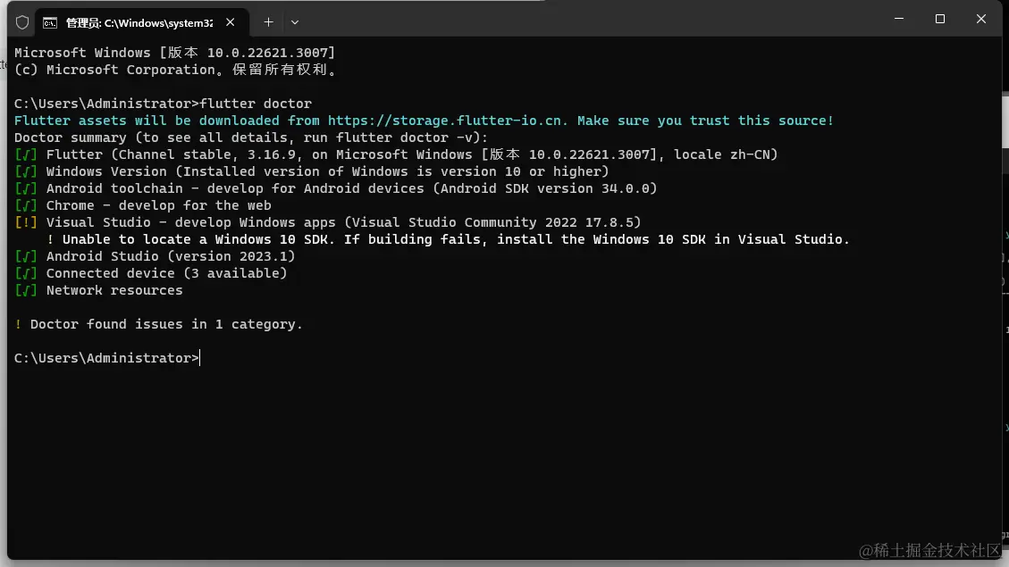Image resolution: width=1009 pixels, height=567 pixels.
Task: Minimize the terminal window
Action: tap(899, 19)
